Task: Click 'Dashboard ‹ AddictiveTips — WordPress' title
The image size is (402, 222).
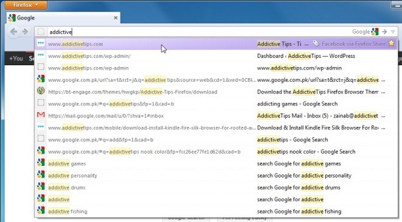Action: click(306, 56)
